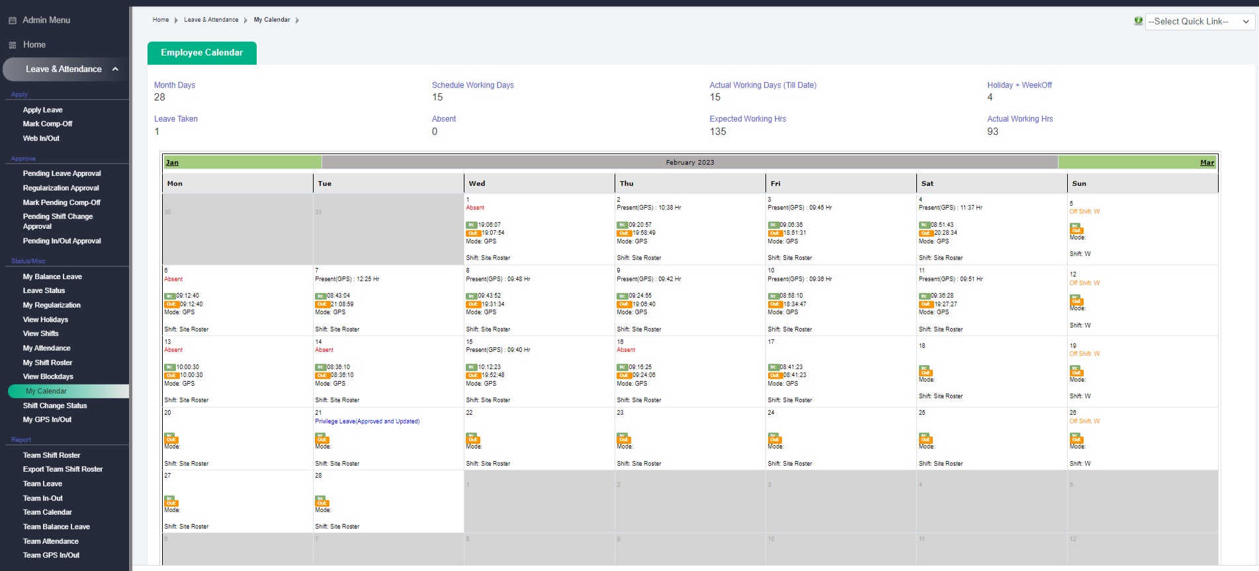
Task: Open the Select Quick Link dropdown
Action: click(x=1199, y=21)
